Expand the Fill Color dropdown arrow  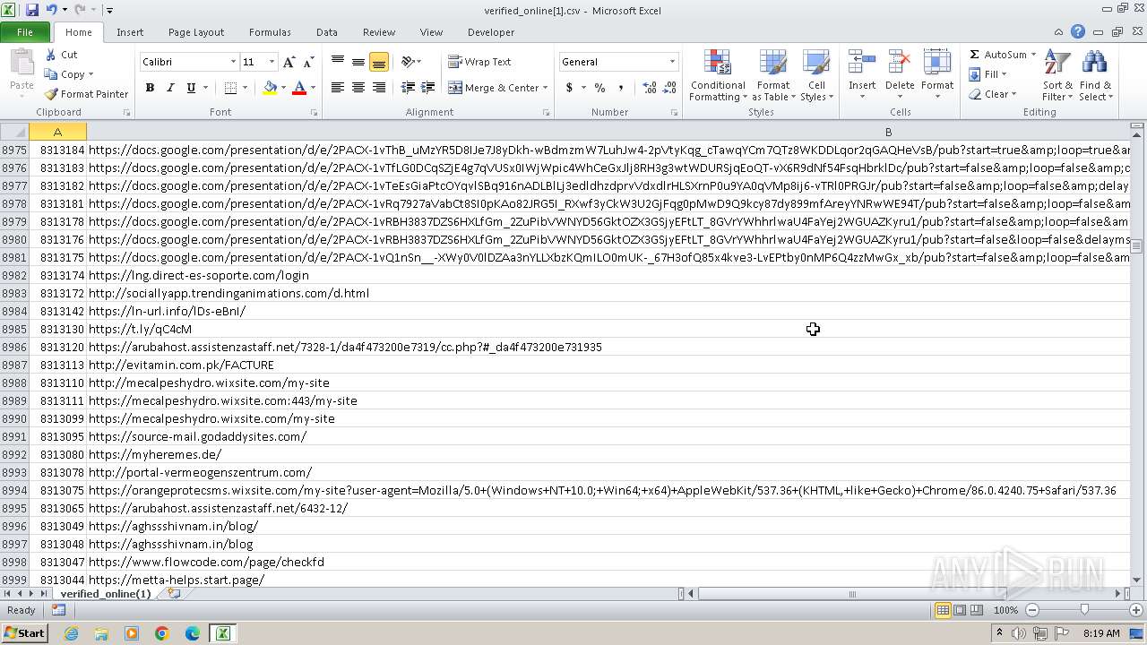pos(283,88)
